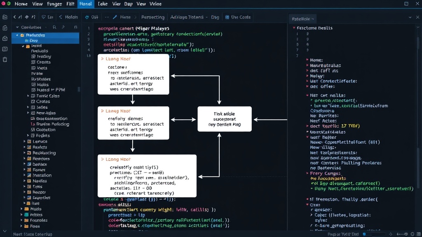422x237 pixels.
Task: Switch to the Radedlidle tab
Action: click(x=303, y=19)
